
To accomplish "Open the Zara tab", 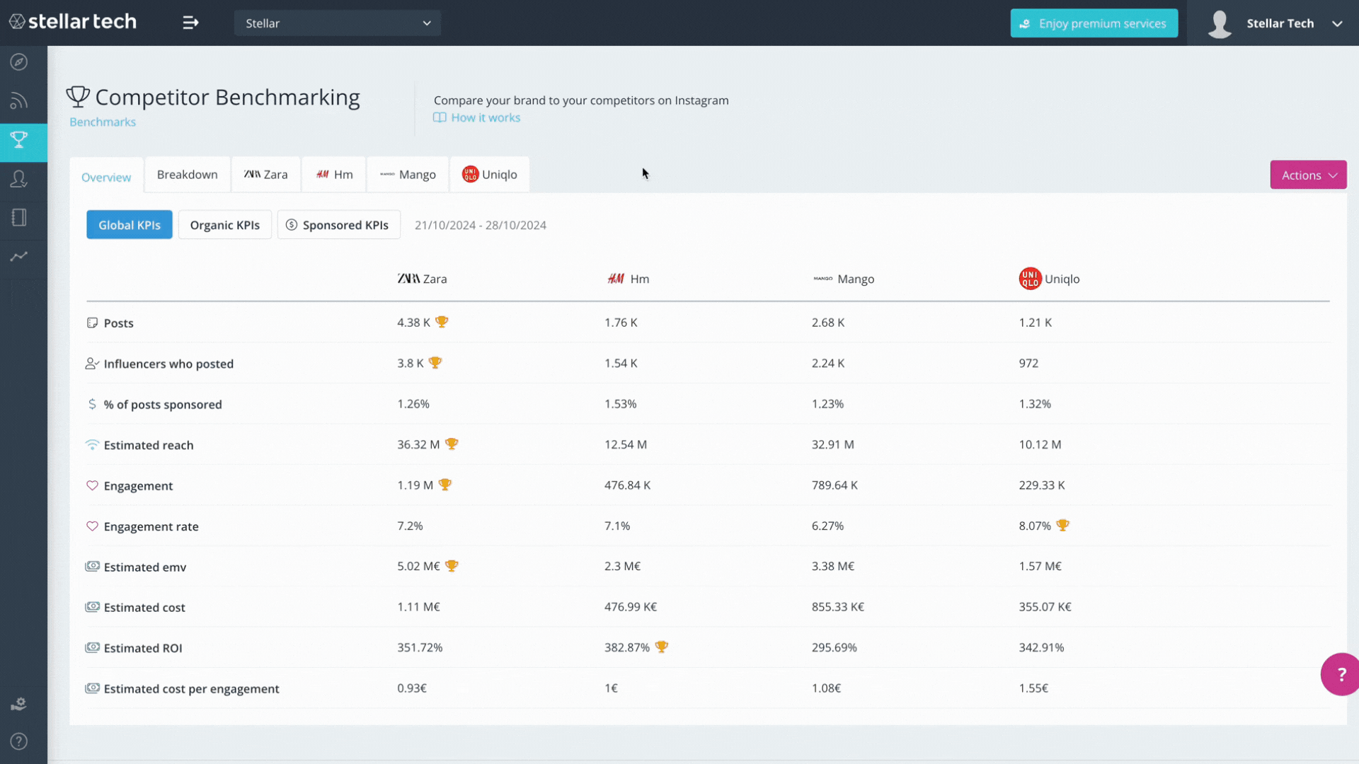I will click(x=266, y=175).
